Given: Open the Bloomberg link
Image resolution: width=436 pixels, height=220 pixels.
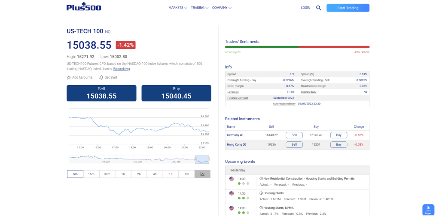Looking at the screenshot, I should tap(122, 69).
